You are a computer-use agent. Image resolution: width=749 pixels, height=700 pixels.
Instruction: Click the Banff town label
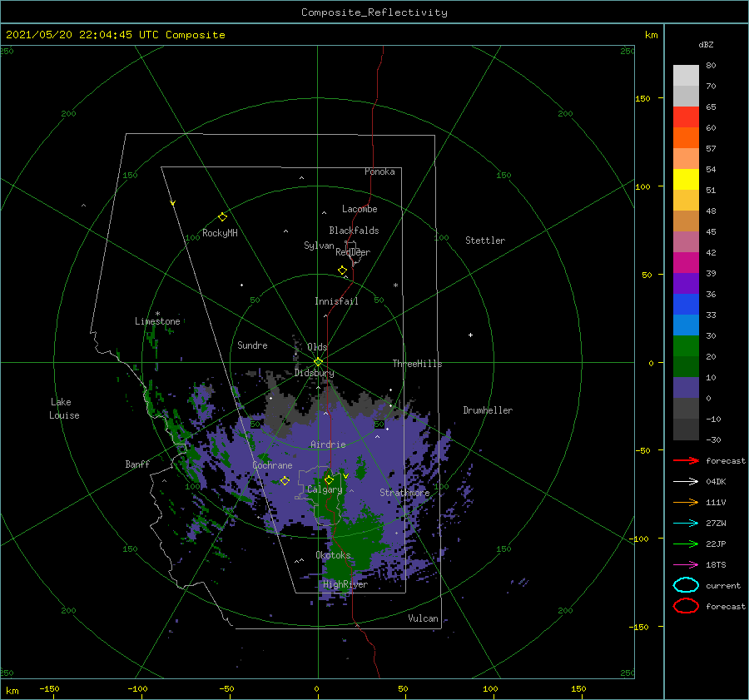coord(137,464)
